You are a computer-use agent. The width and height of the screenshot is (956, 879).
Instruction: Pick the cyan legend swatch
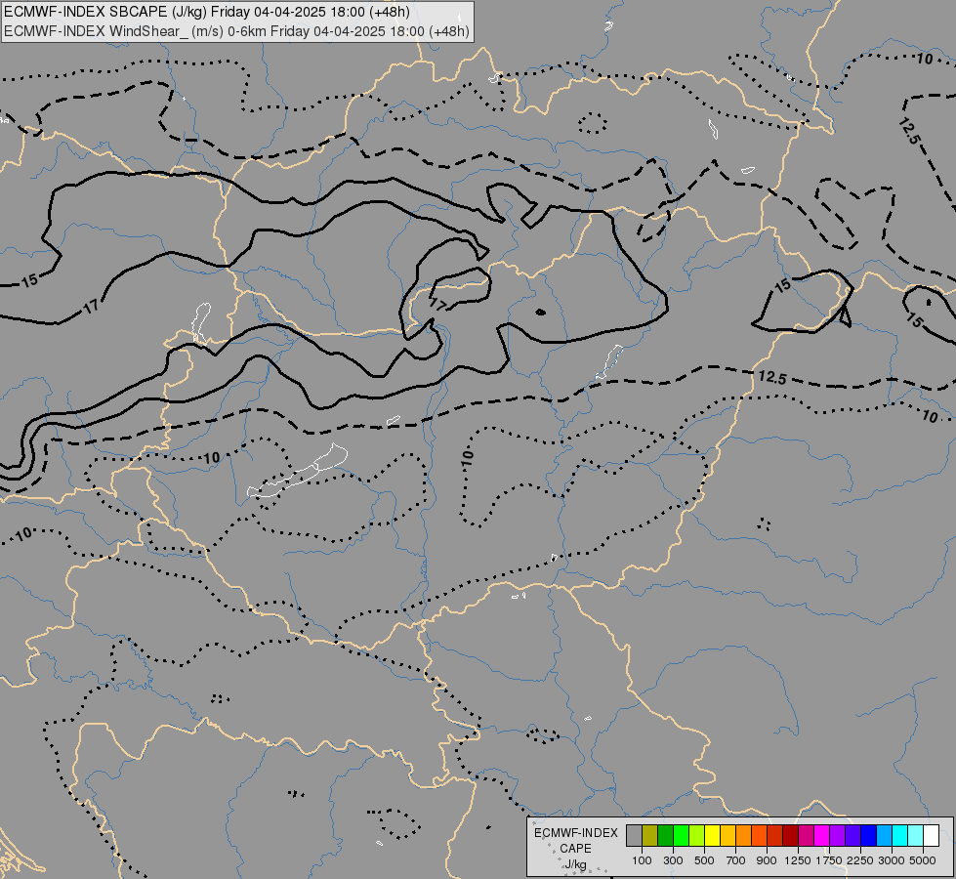(x=900, y=836)
